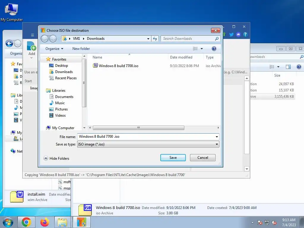
Task: Select install.wim in Explorer details pane
Action: [36, 194]
